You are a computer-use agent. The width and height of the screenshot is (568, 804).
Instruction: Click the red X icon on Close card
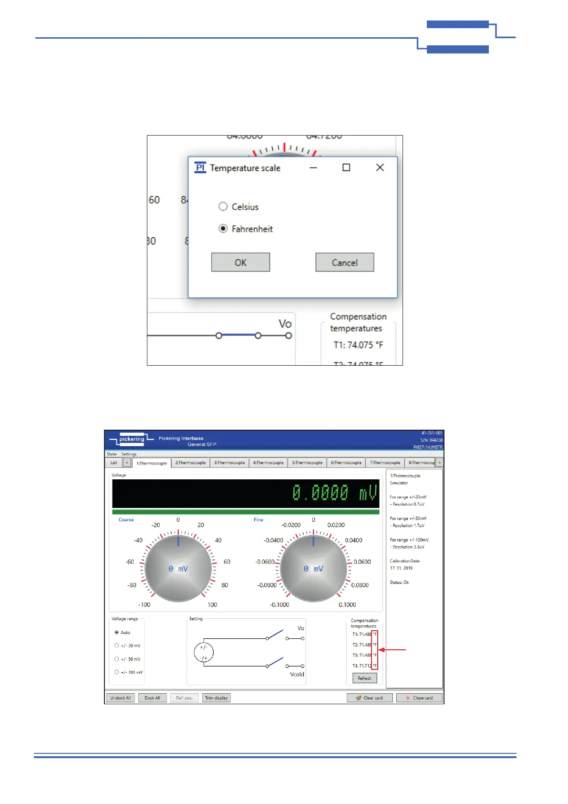click(408, 698)
